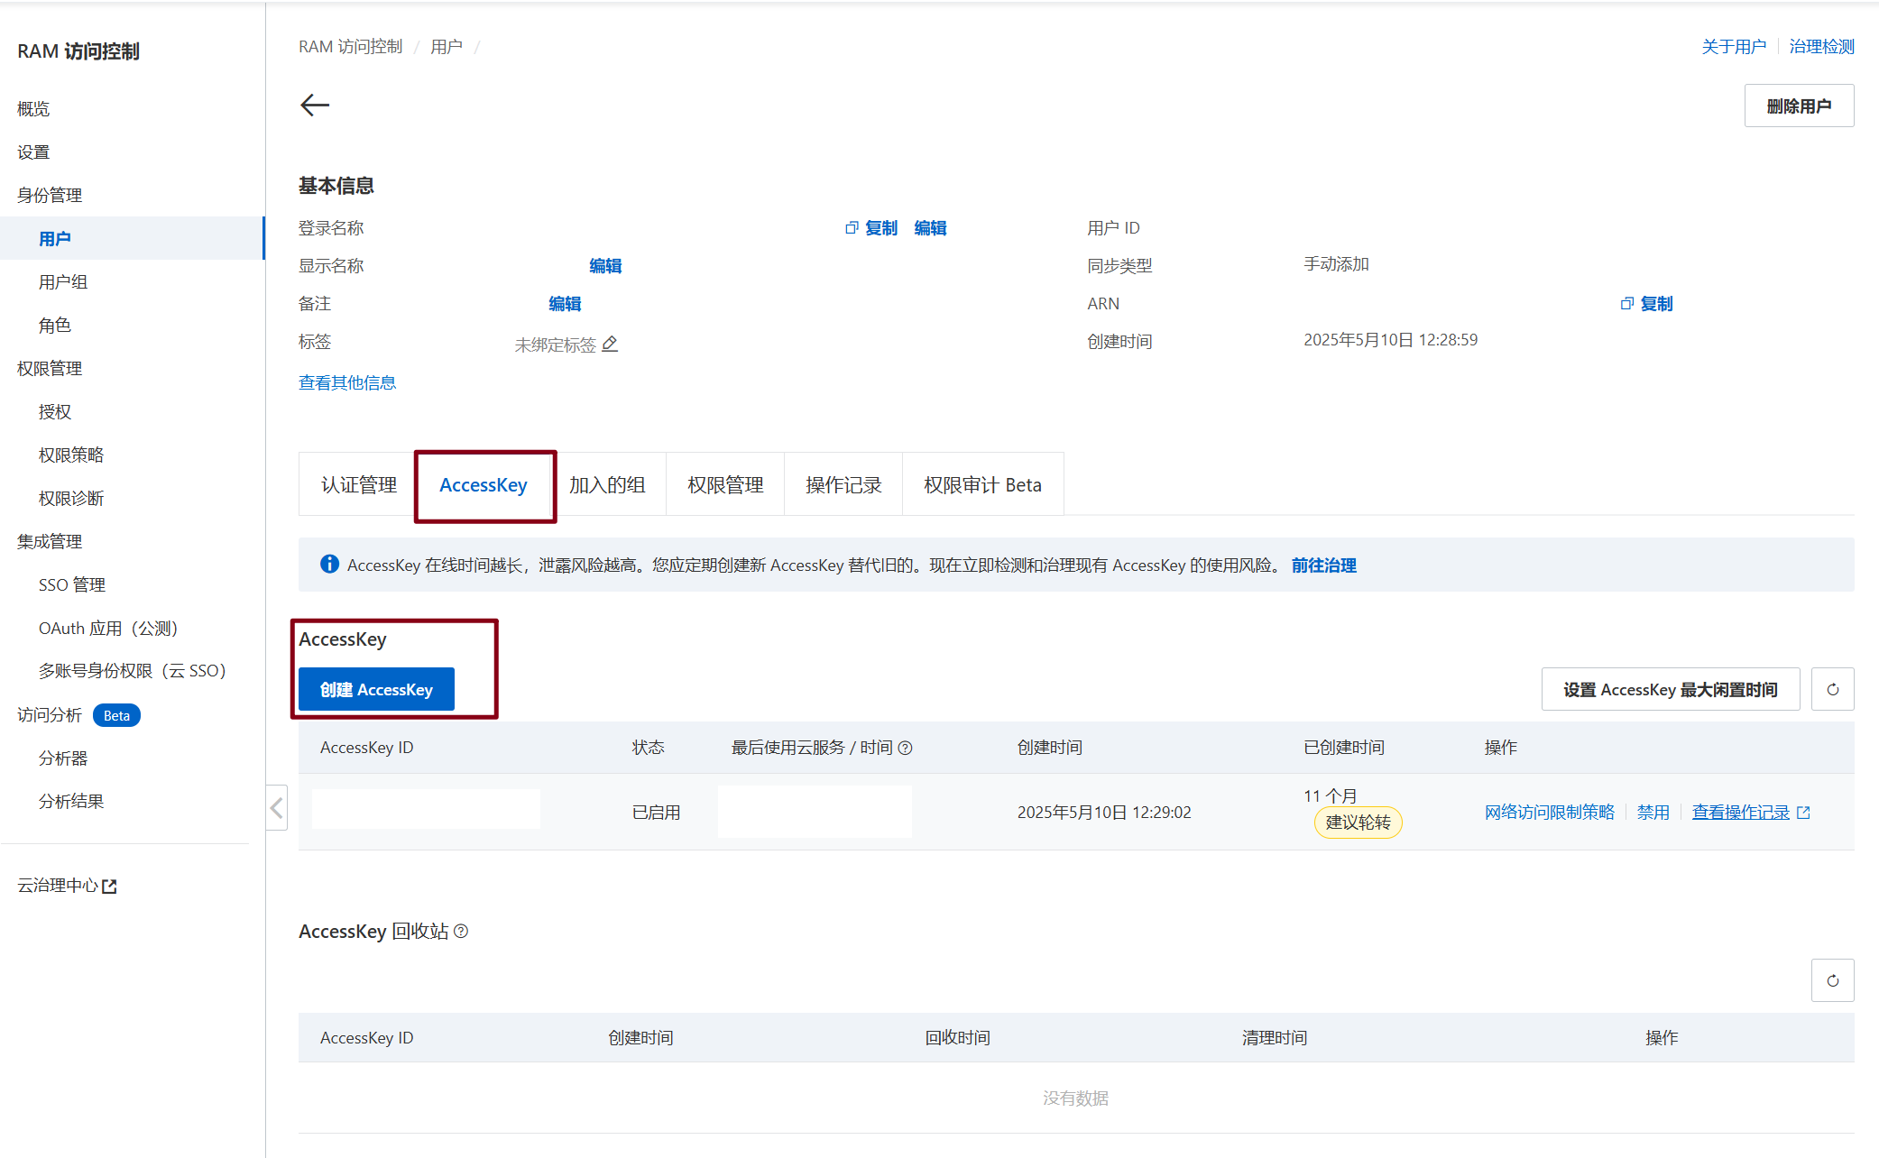Switch to the 认证管理 tab
Image resolution: width=1879 pixels, height=1158 pixels.
click(x=359, y=485)
